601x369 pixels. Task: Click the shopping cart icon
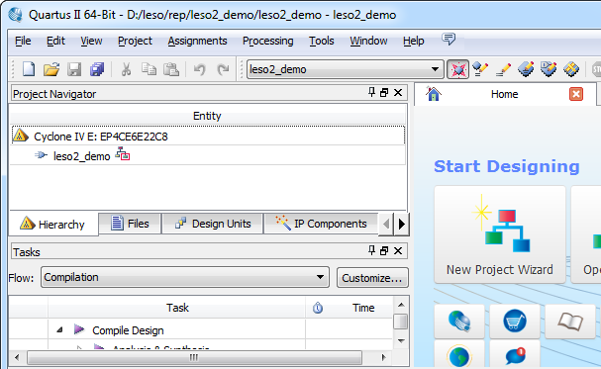point(515,321)
